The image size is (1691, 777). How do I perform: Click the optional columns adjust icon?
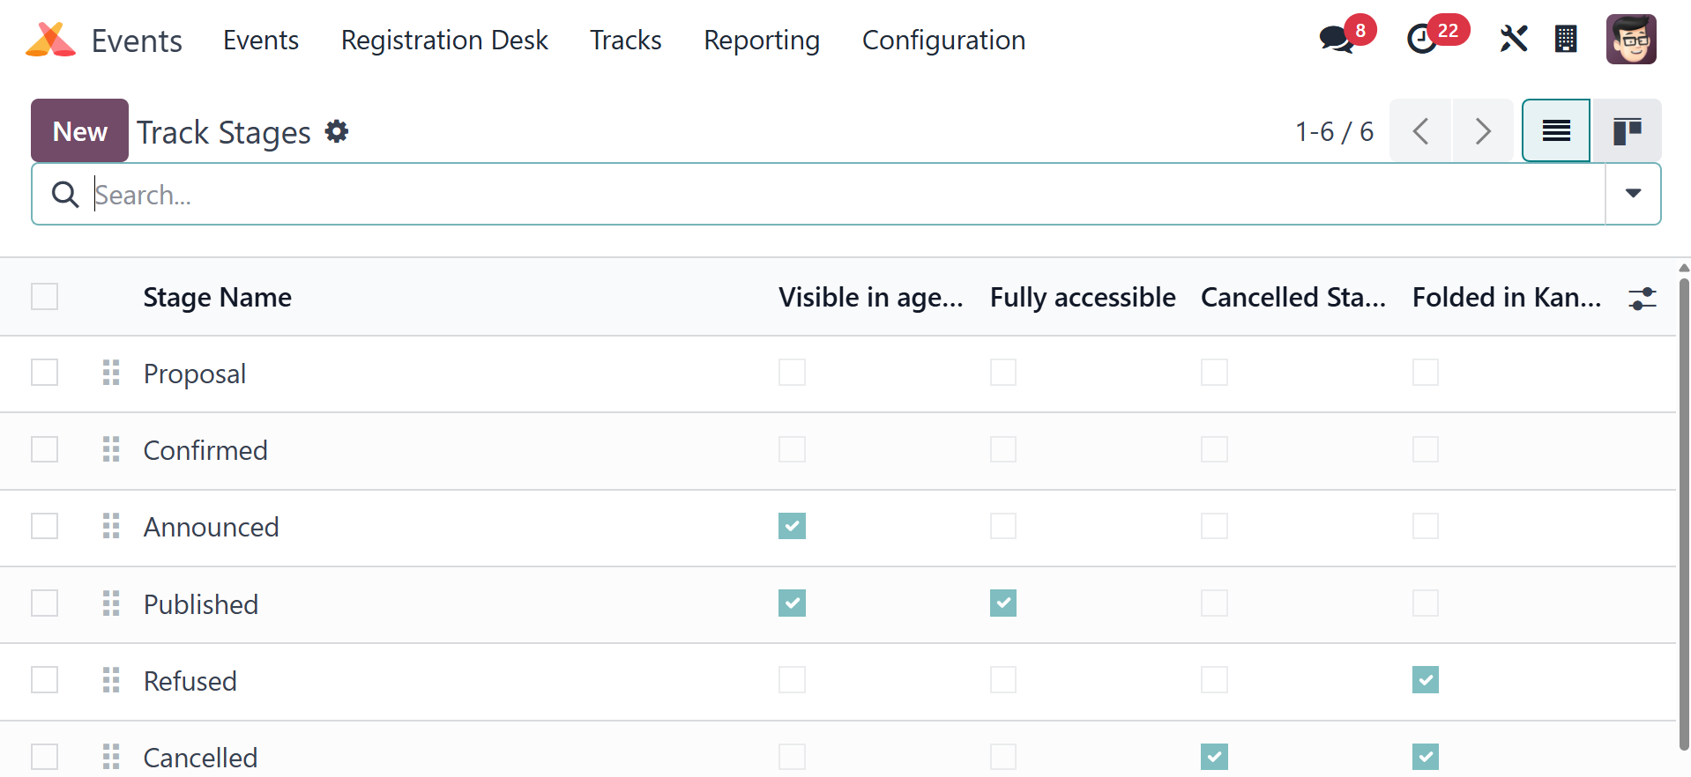coord(1643,298)
